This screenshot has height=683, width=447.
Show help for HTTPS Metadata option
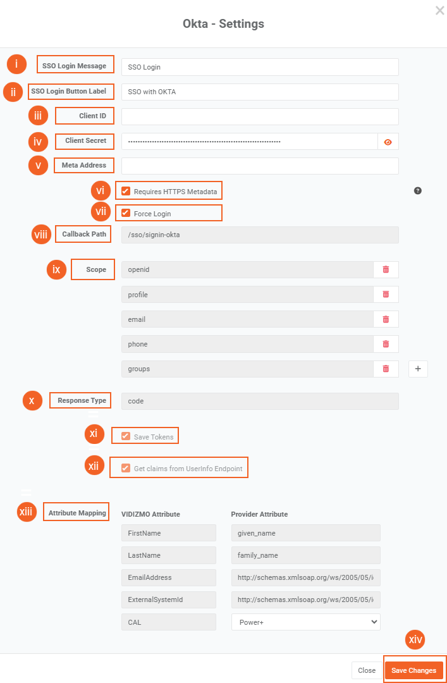point(418,190)
